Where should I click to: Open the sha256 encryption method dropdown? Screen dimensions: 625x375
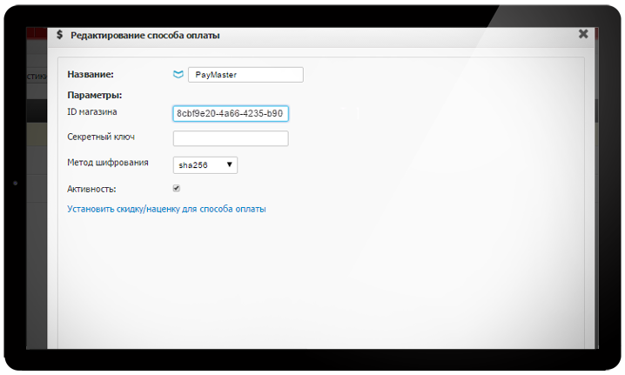point(205,164)
